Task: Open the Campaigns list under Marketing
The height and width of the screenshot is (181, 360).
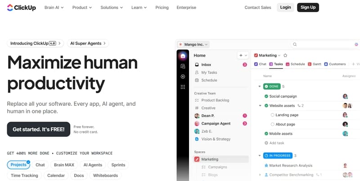Action: [x=217, y=167]
